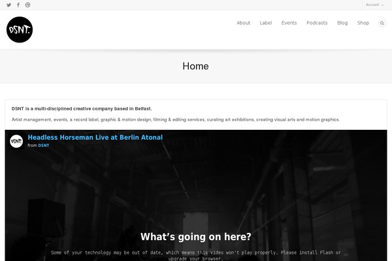Viewport: 392px width, 261px height.
Task: Expand the Account dropdown
Action: coord(374,5)
